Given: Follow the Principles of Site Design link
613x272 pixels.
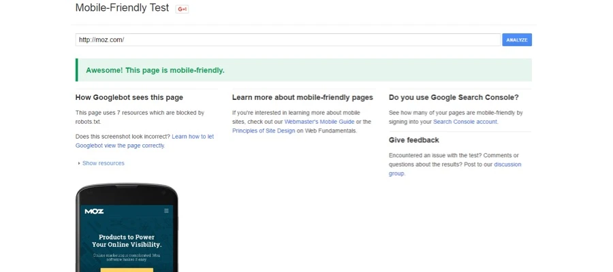Looking at the screenshot, I should [264, 131].
